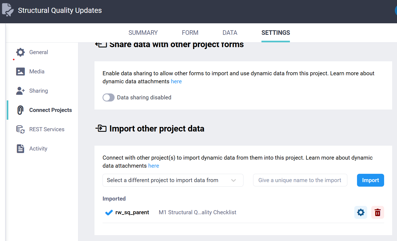Click the unique import name input field
The width and height of the screenshot is (397, 241).
click(300, 180)
